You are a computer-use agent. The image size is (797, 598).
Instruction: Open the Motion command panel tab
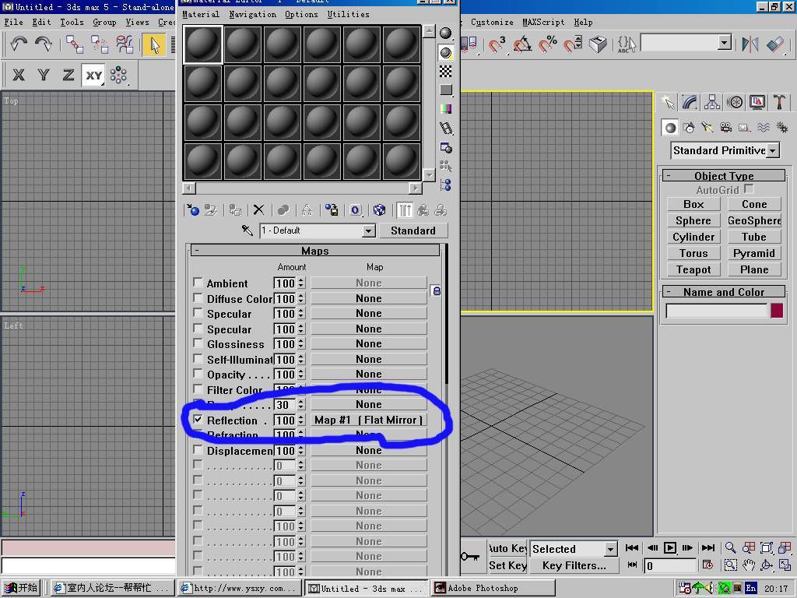pyautogui.click(x=735, y=102)
